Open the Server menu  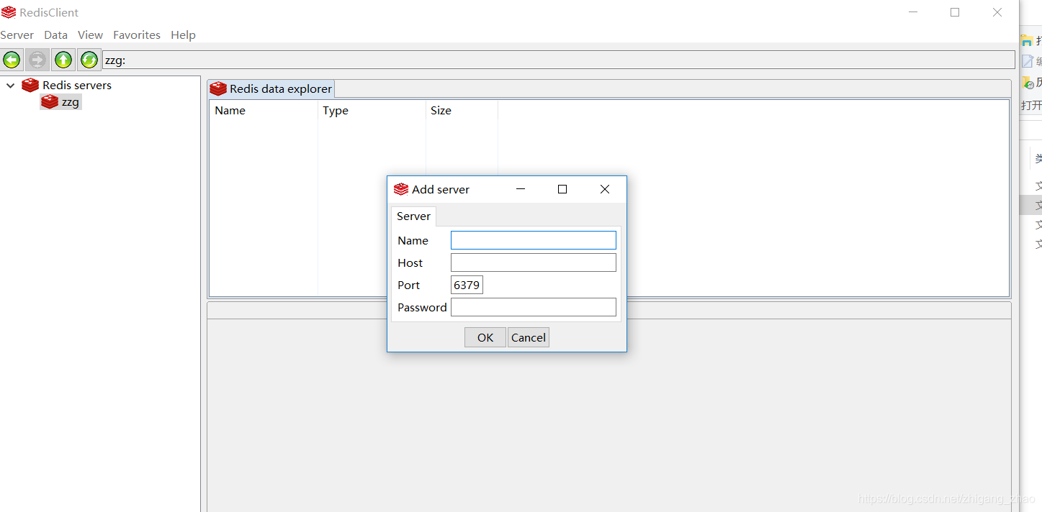(x=17, y=35)
